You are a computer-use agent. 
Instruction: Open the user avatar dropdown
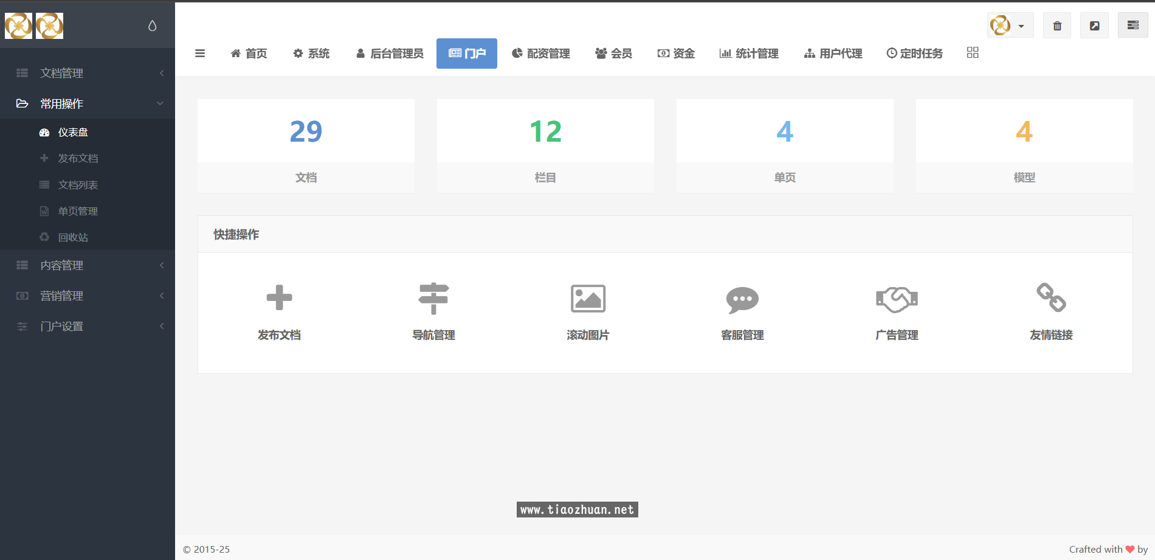click(x=1009, y=26)
